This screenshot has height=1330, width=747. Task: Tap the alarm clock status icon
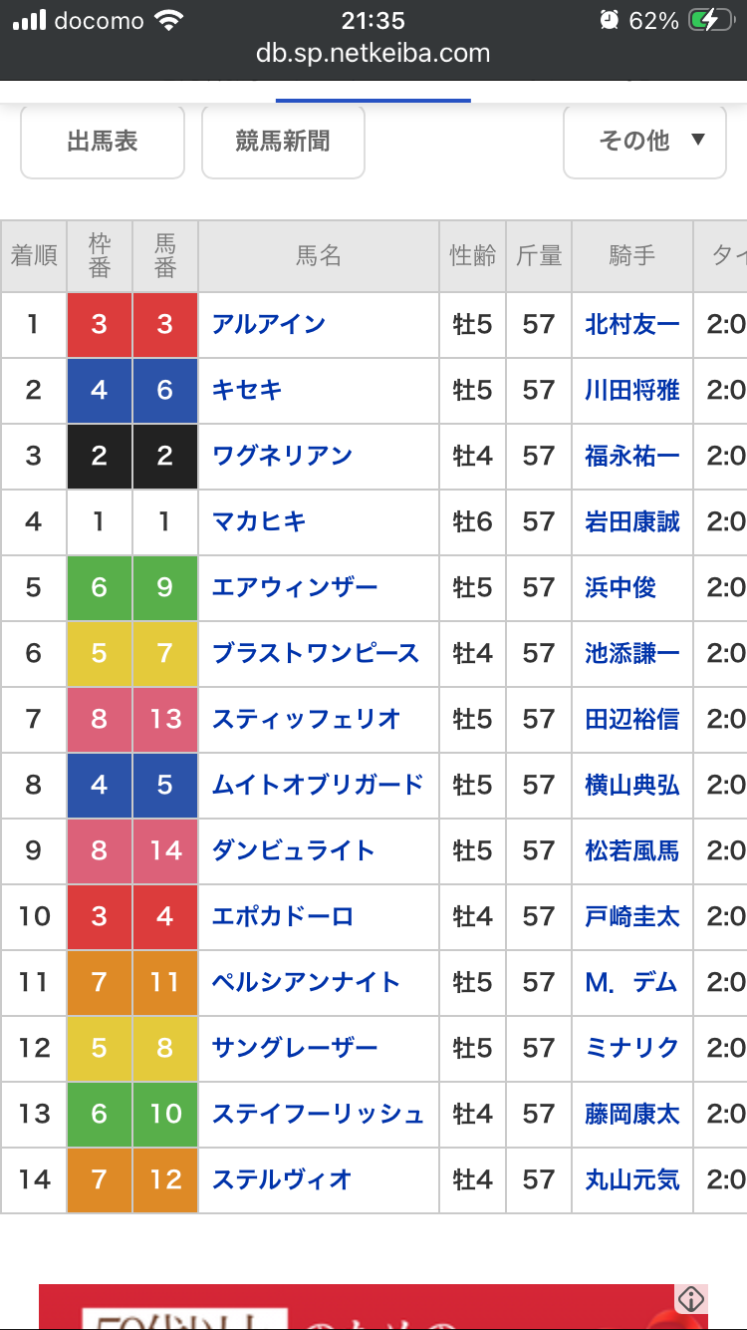(609, 21)
